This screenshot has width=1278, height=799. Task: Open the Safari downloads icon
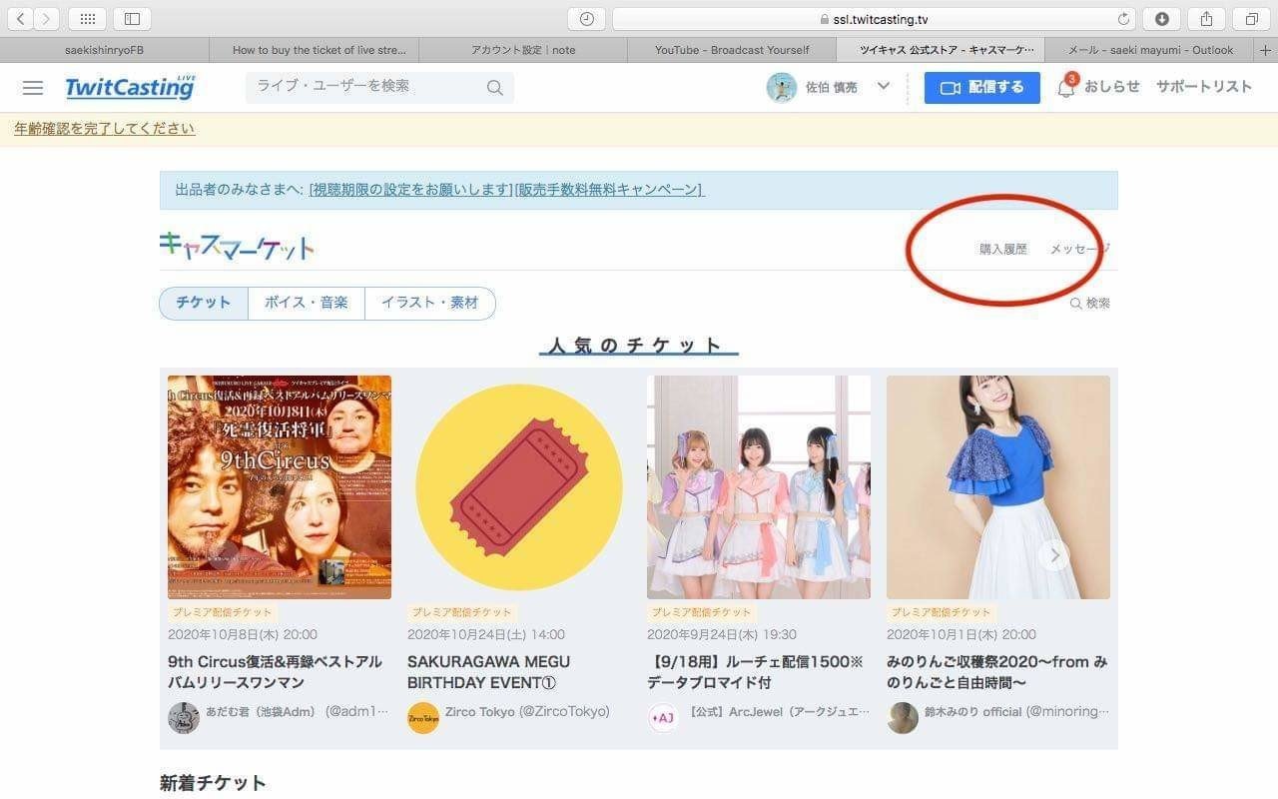(1162, 19)
